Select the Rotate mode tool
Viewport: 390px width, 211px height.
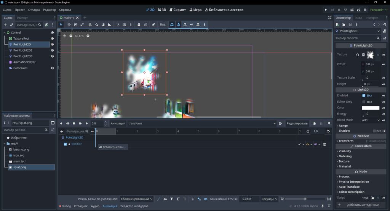75,24
